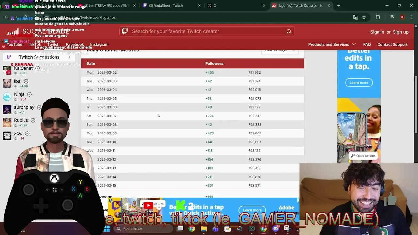The width and height of the screenshot is (418, 235).
Task: Click the Date column header
Action: [91, 63]
